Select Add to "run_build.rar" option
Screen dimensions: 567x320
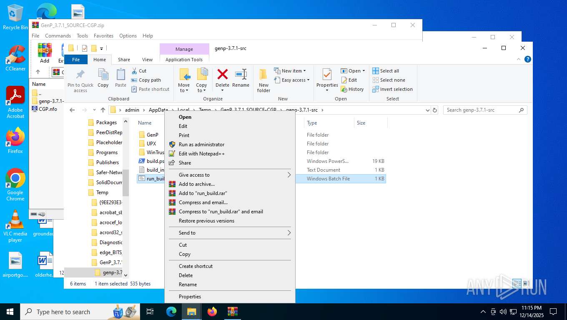230,193
